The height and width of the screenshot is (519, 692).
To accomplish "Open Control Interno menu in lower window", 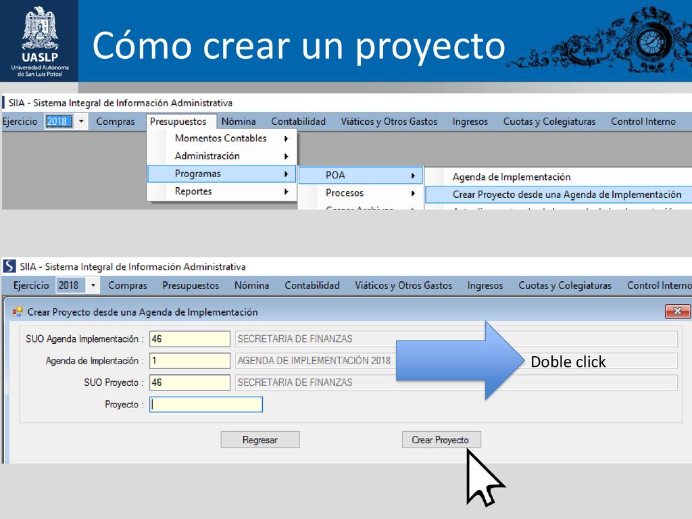I will click(660, 286).
